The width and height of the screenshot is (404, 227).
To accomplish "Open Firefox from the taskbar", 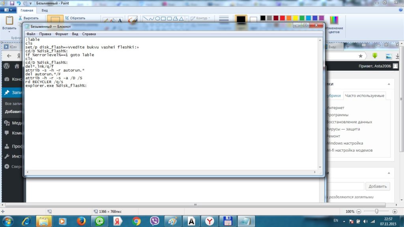I will 82,221.
